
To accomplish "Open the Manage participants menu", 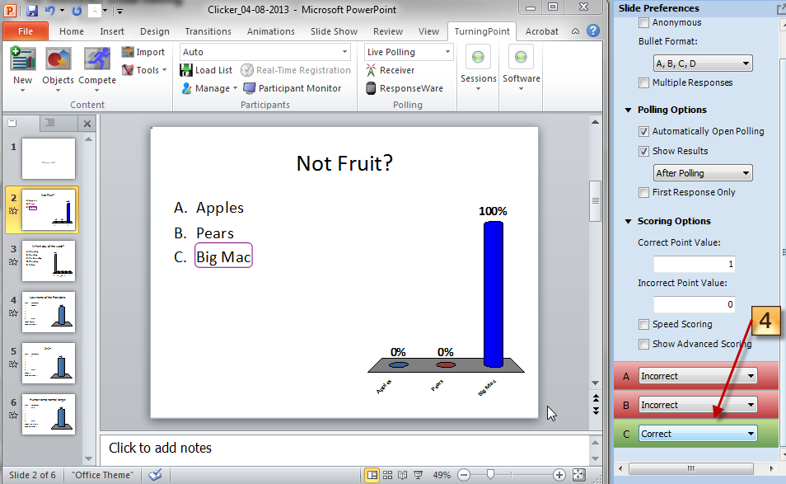I will tap(209, 88).
